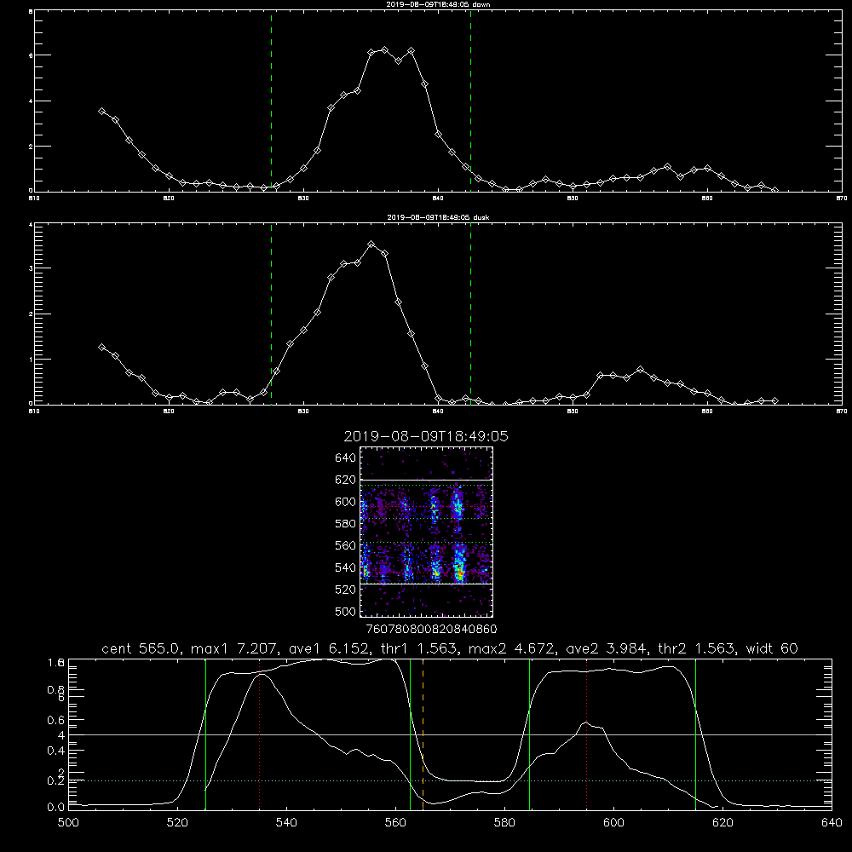The height and width of the screenshot is (852, 852).
Task: Click the '2019-08-09T18:49:05 dusk' plot title
Action: [438, 217]
